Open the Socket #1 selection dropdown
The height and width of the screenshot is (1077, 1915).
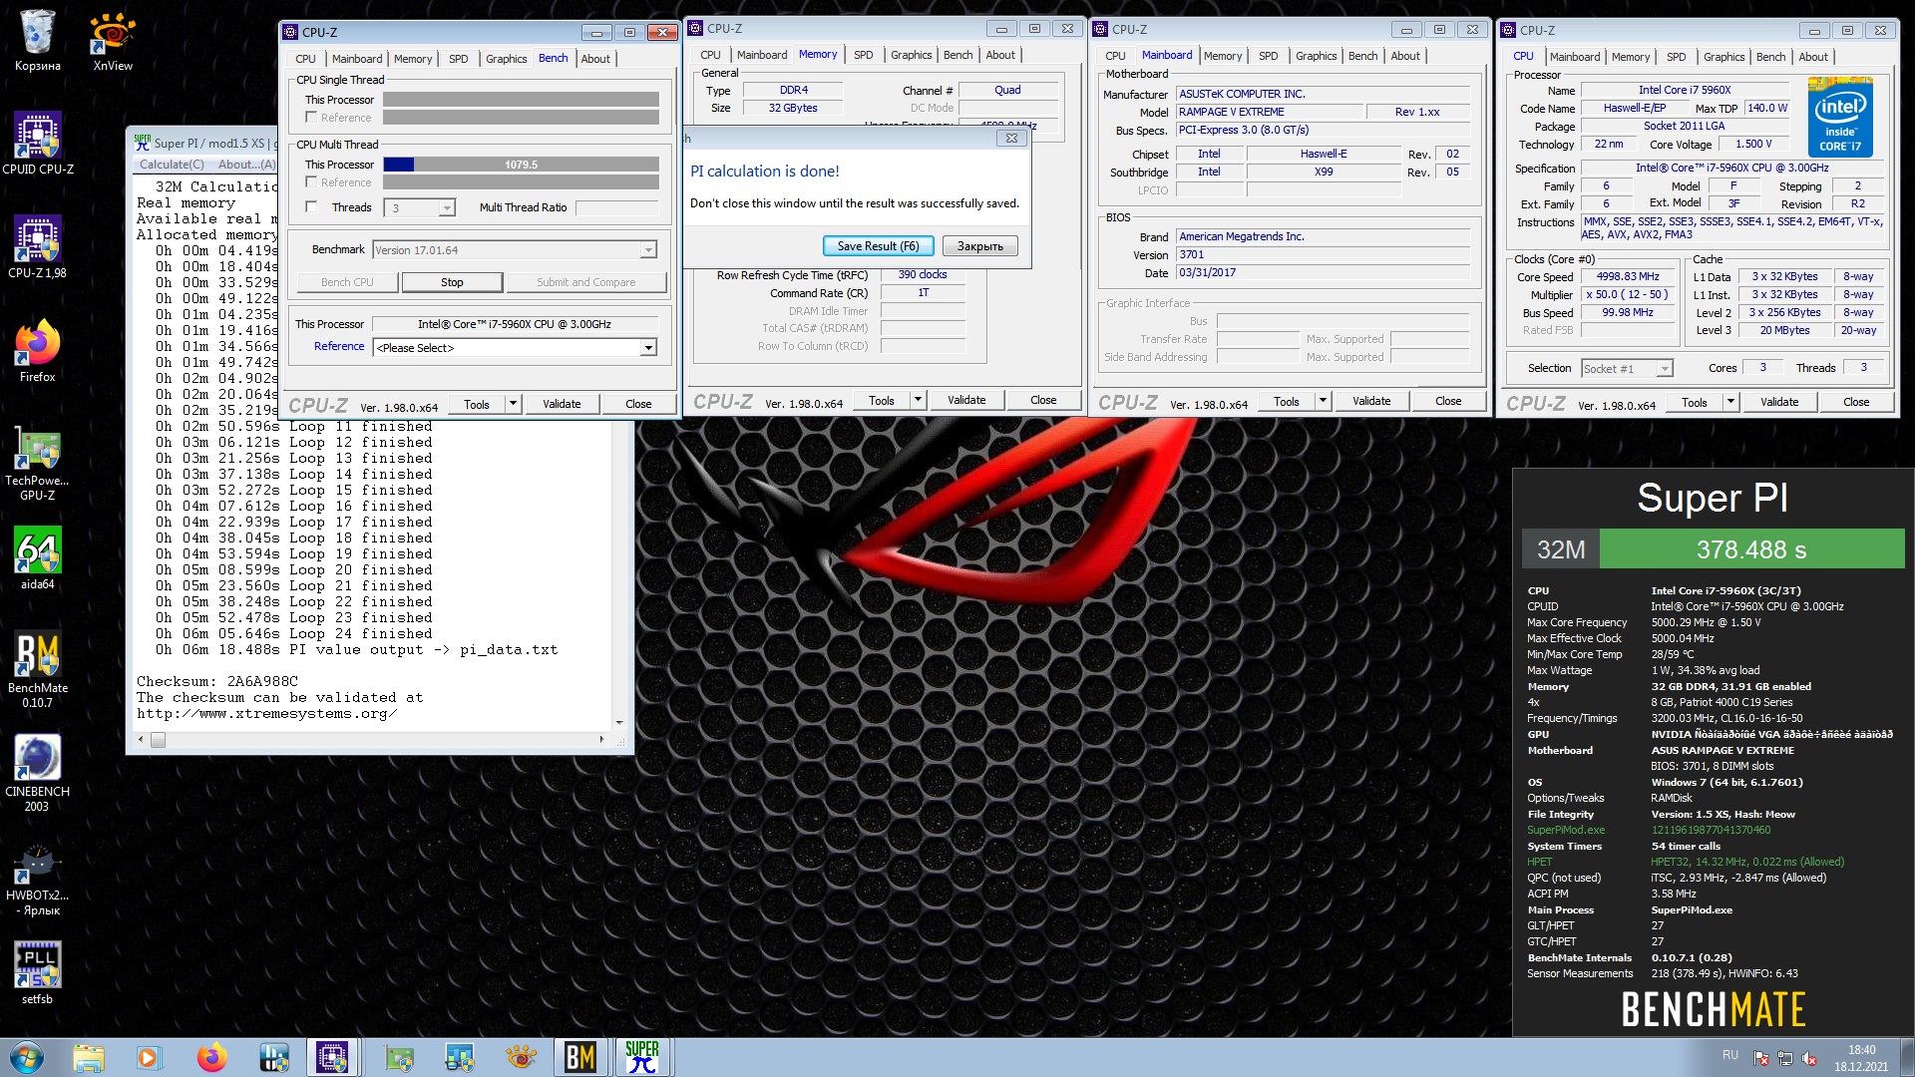pos(1665,369)
